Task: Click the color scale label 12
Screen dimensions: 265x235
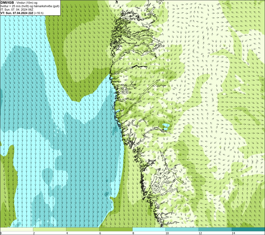Action: [200, 233]
